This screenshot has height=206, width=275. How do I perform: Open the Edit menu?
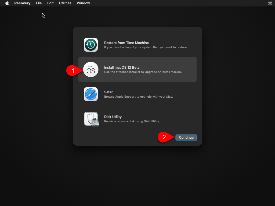pyautogui.click(x=50, y=3)
